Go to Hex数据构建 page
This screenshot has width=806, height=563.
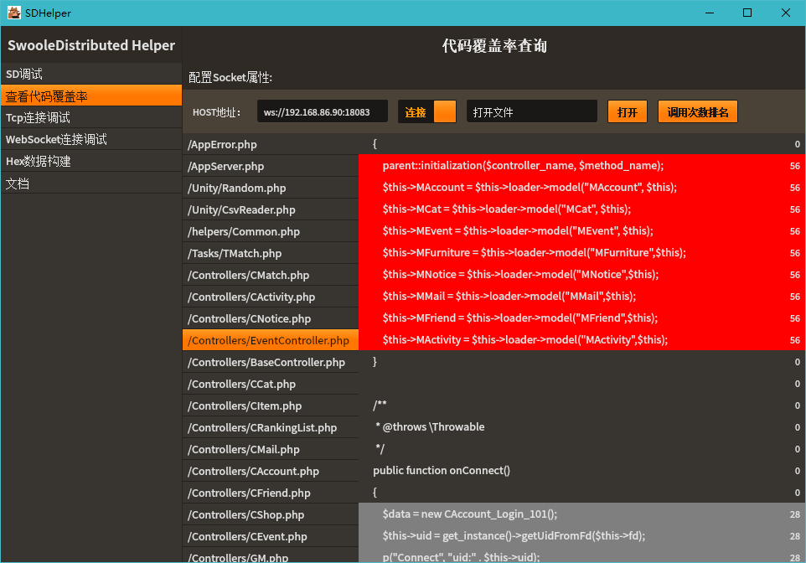tap(90, 161)
